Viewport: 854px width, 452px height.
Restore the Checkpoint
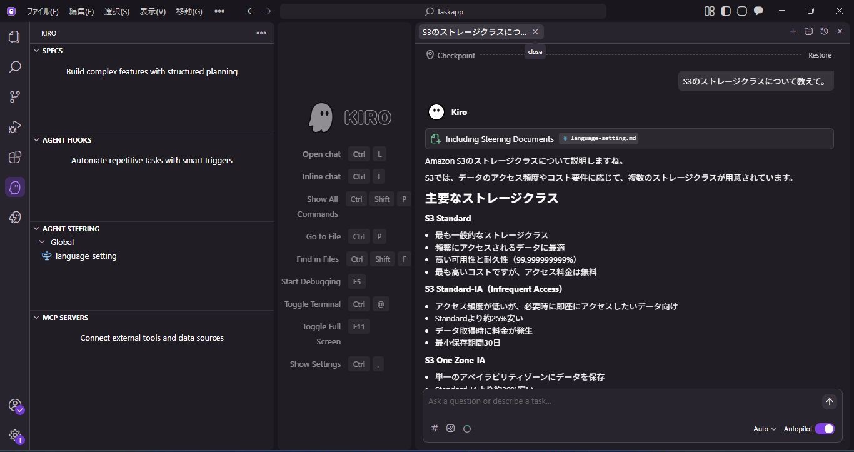[820, 54]
